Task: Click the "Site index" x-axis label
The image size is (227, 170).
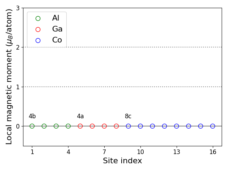Action: click(122, 161)
